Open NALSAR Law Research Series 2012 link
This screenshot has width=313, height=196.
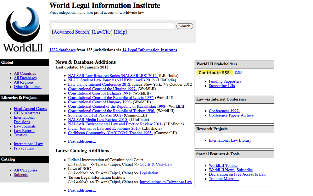coord(113,76)
